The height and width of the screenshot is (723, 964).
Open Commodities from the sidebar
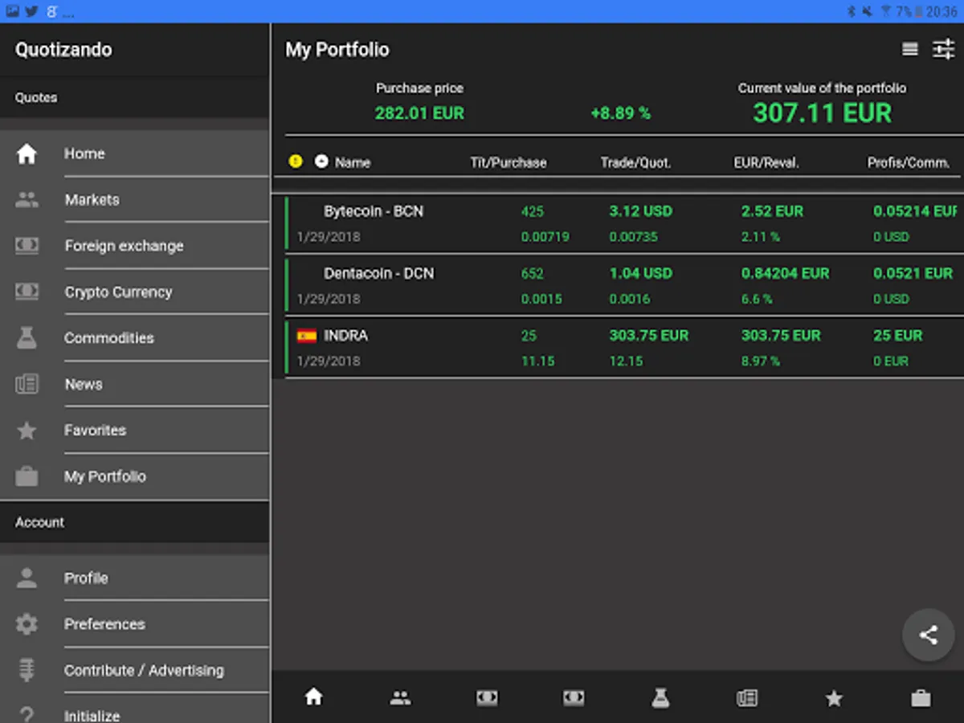(x=134, y=337)
